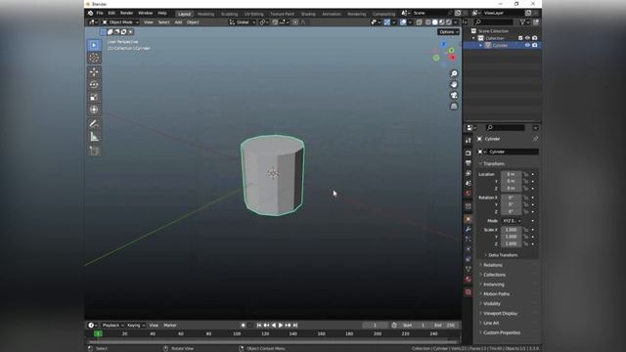Select the Annotate tool
Screen dimensions: 626x352
pos(94,124)
